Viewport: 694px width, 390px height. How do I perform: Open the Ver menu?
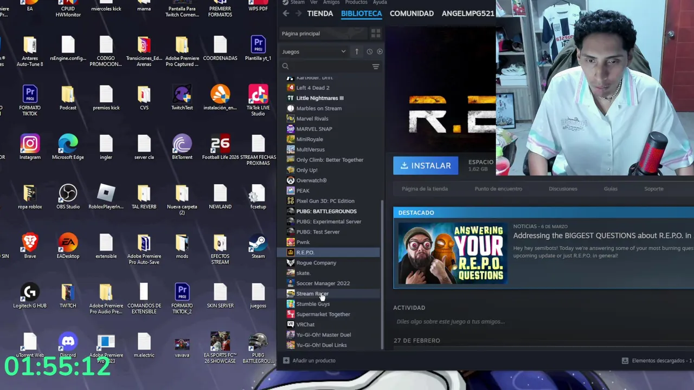point(314,2)
